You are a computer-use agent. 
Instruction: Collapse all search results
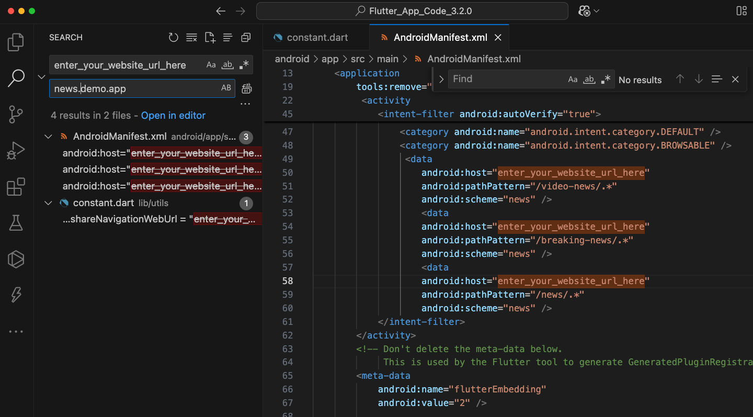246,38
